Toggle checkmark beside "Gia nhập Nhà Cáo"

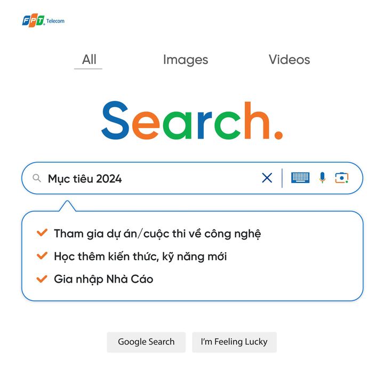tap(42, 278)
